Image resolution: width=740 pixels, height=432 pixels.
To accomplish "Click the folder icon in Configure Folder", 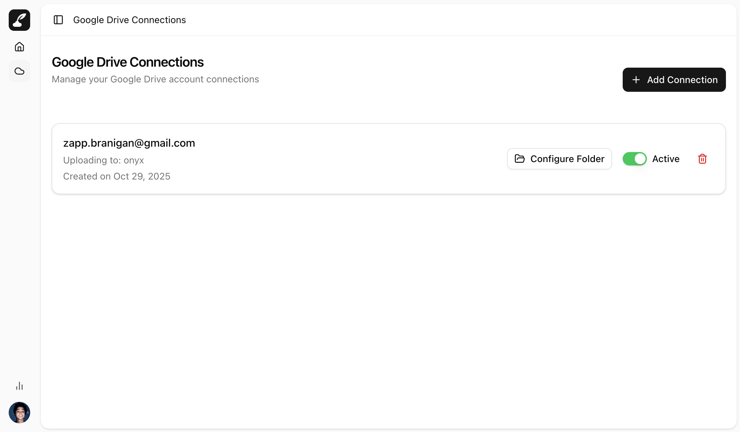I will (x=519, y=159).
